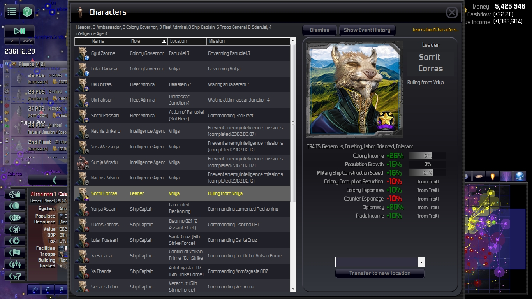
Task: Select Gyut Zabros Colony Governor row
Action: click(x=182, y=53)
